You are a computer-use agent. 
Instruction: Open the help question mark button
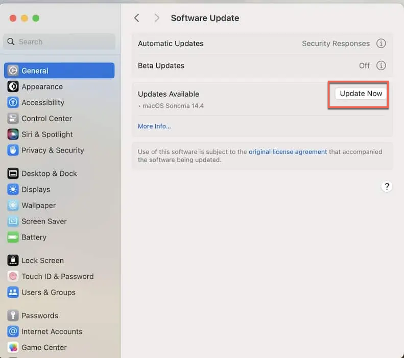pyautogui.click(x=387, y=186)
